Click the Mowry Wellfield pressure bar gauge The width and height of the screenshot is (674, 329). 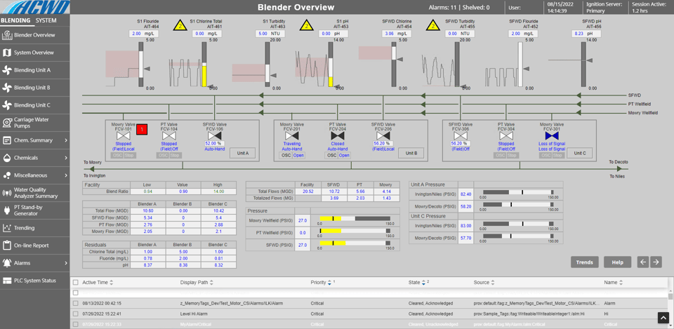(x=355, y=219)
